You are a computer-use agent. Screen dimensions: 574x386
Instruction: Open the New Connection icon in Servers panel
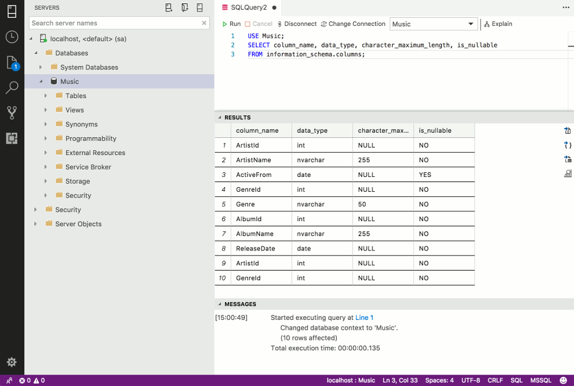coord(168,7)
